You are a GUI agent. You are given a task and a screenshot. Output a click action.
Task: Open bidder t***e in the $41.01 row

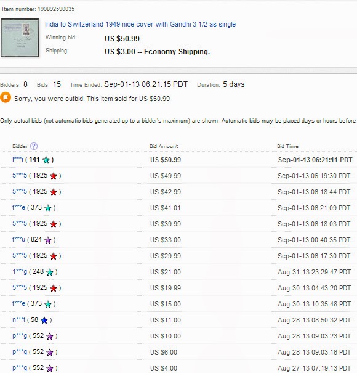click(x=18, y=207)
